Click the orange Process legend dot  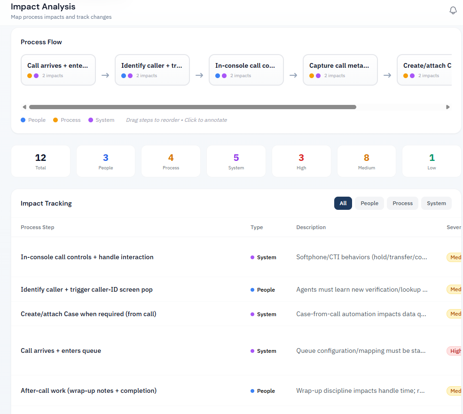click(55, 120)
